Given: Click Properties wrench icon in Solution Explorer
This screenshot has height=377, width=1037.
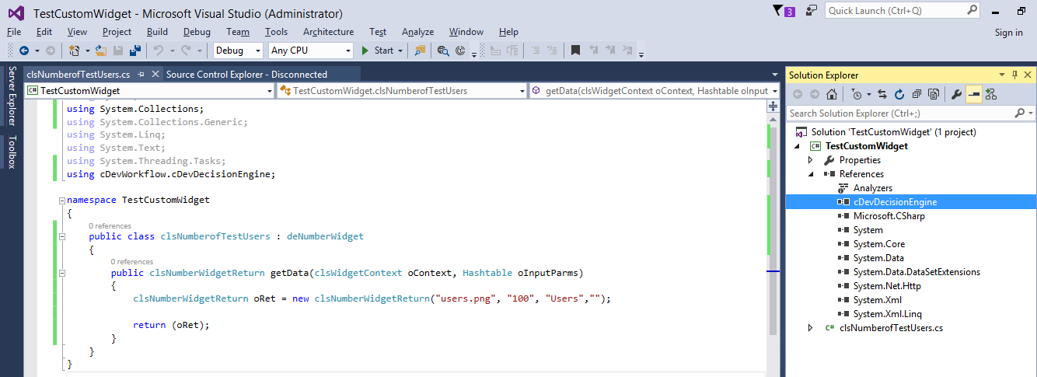Looking at the screenshot, I should coord(957,94).
